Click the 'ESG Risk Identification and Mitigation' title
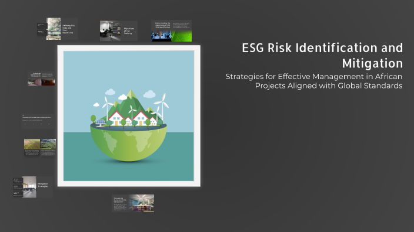Screen dimensions: 414x232 pyautogui.click(x=322, y=56)
